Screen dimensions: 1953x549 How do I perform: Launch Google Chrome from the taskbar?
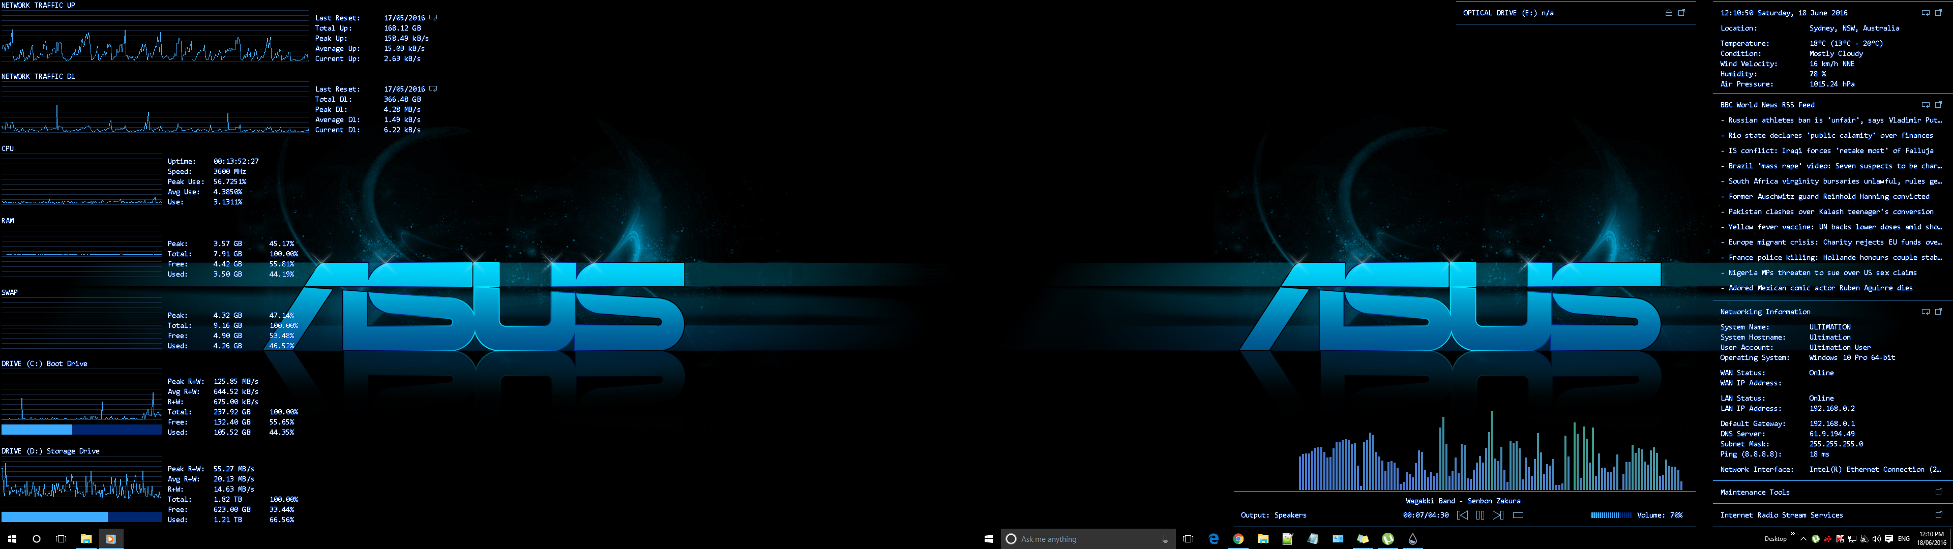tap(1239, 539)
